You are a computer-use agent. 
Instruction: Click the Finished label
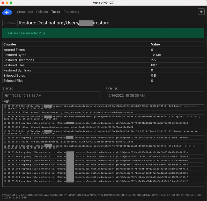click(x=112, y=88)
